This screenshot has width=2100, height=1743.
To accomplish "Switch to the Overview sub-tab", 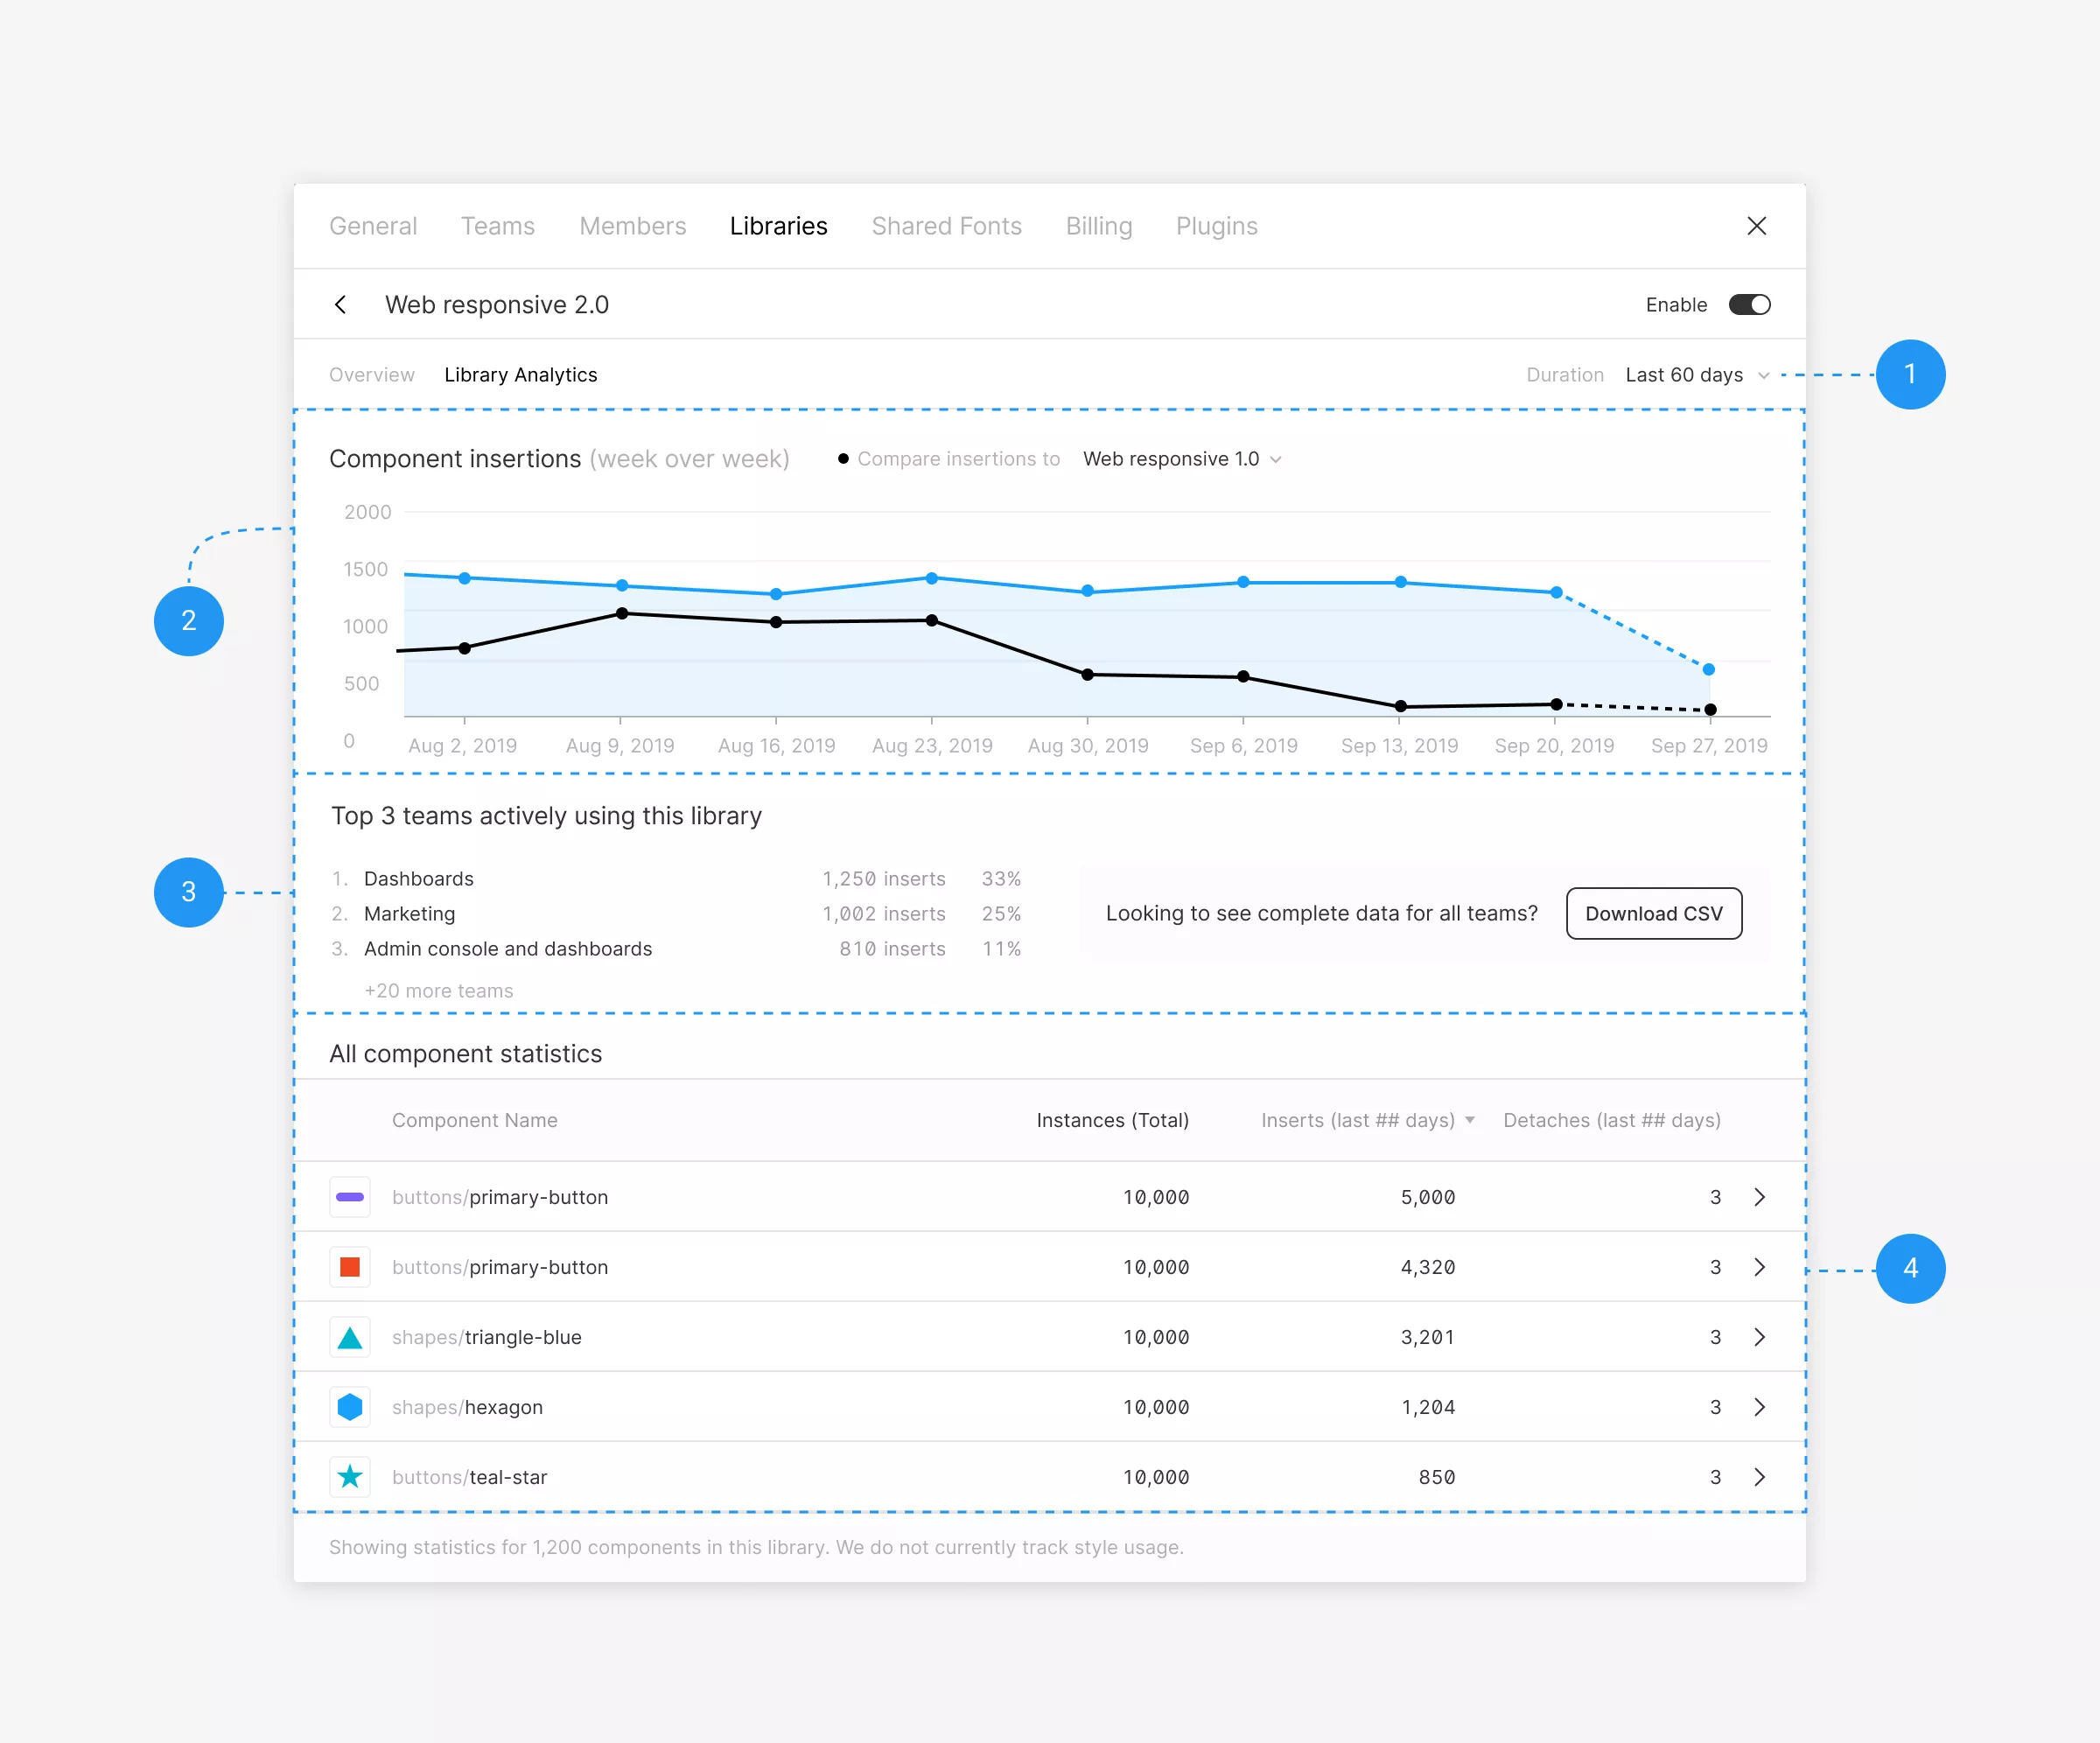I will coord(371,375).
